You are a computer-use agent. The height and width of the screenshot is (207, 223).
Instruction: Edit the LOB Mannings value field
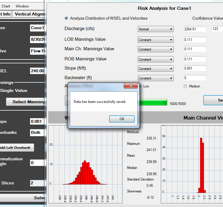pyautogui.click(x=195, y=40)
